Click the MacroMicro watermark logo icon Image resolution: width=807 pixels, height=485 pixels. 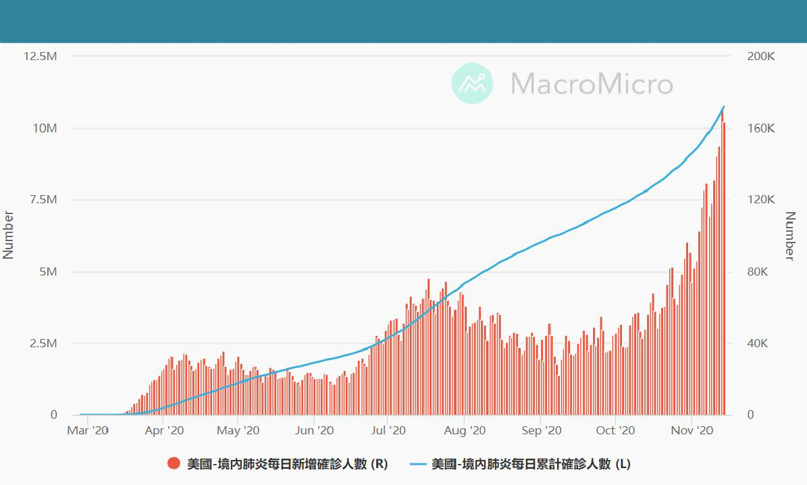click(x=472, y=83)
